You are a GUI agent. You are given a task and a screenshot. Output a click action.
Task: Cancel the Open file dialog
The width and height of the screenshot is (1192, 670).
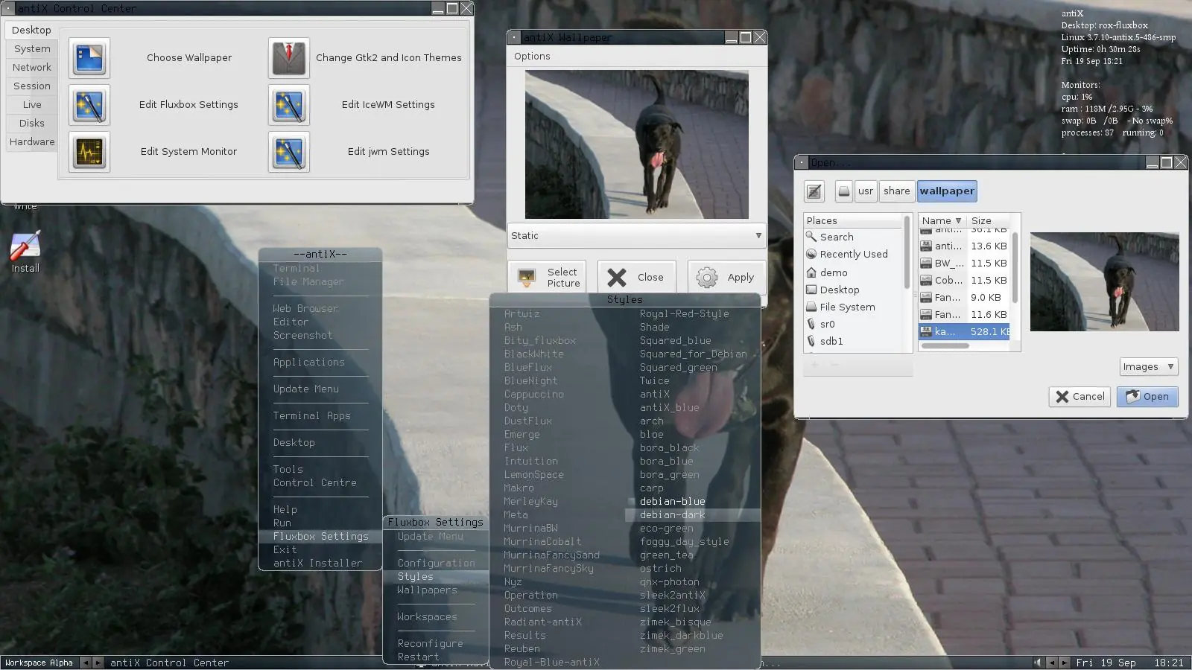(x=1080, y=397)
